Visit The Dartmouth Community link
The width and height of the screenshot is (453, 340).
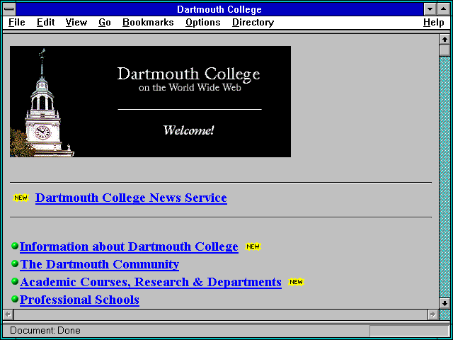[99, 264]
